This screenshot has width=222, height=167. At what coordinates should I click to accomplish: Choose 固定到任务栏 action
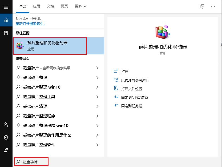click(131, 106)
